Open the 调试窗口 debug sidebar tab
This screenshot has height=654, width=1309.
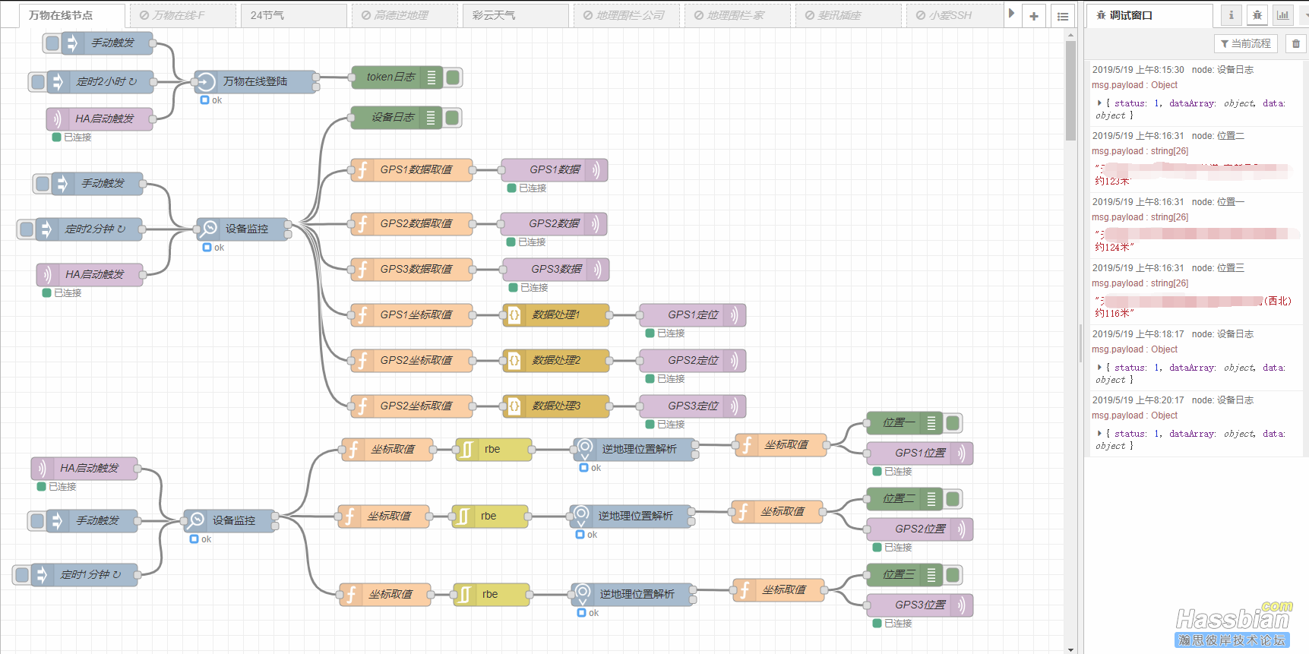[x=1149, y=15]
